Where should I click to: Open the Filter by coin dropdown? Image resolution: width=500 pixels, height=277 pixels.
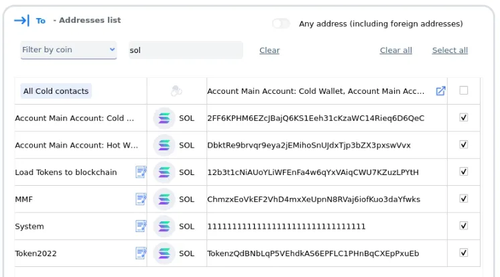pos(68,50)
